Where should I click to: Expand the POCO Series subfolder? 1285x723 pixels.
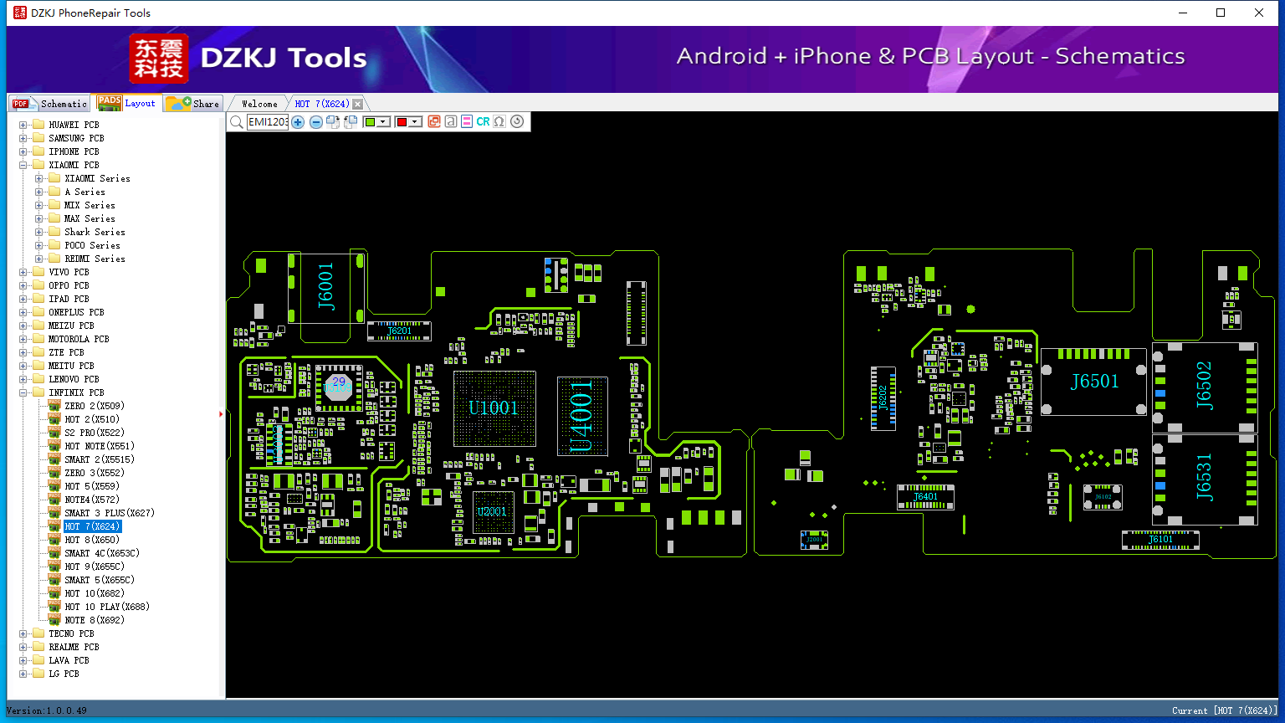pyautogui.click(x=39, y=245)
